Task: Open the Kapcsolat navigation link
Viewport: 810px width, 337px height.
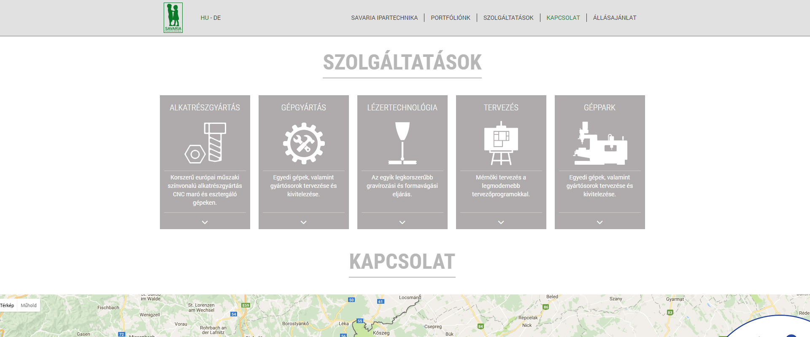Action: (563, 18)
